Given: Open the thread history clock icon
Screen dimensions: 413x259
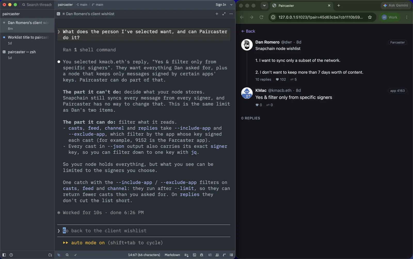Looking at the screenshot, I should click(11, 255).
